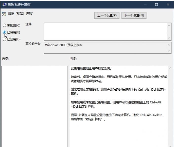Click the help panel scroll up arrow
174x147 pixels.
170,68
